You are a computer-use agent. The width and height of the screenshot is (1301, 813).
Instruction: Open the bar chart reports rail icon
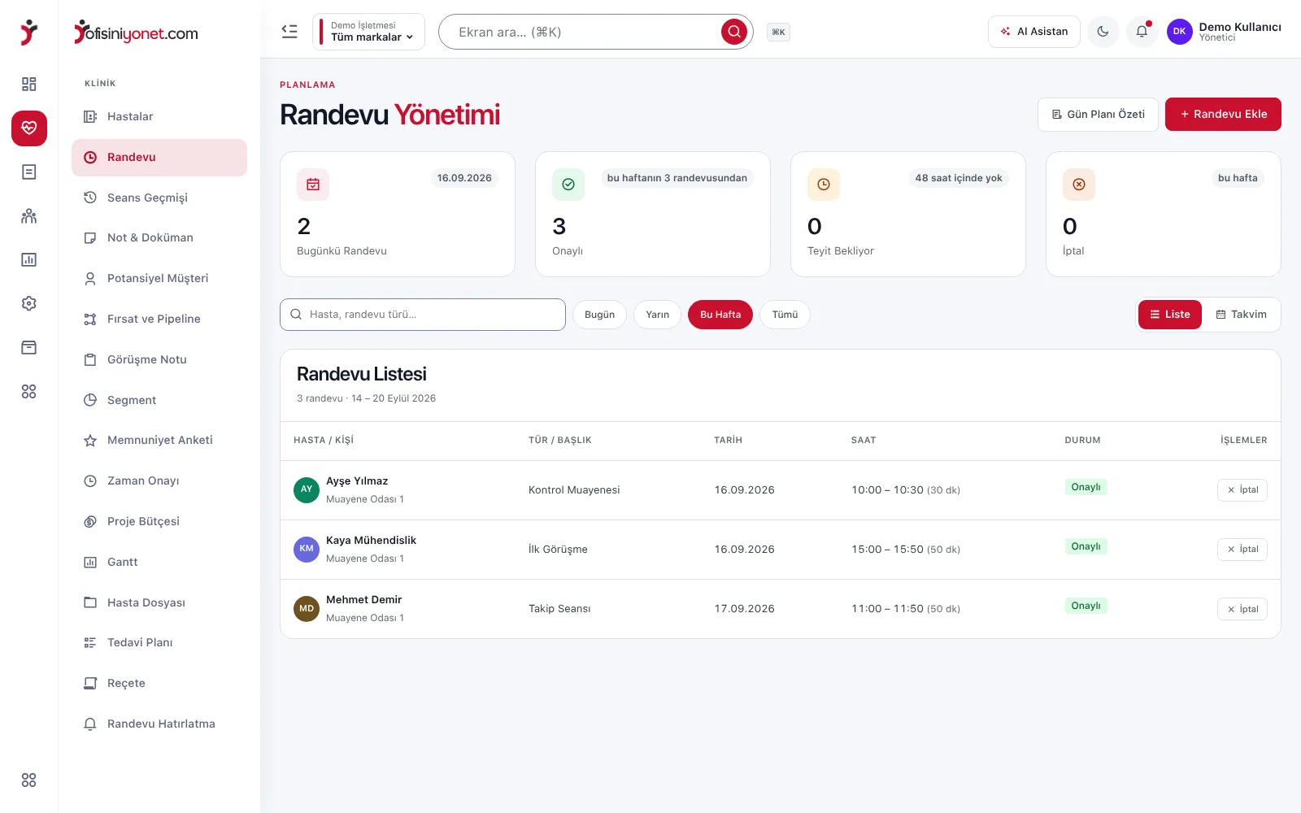pos(29,260)
